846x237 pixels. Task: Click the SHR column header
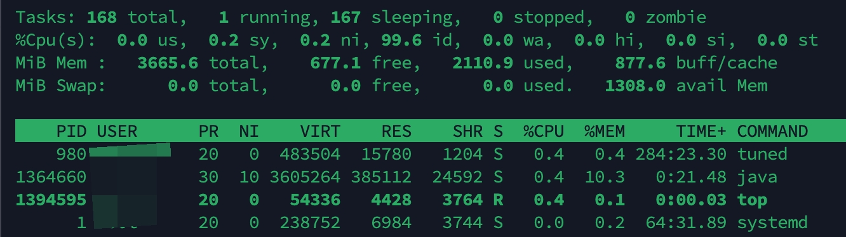tap(467, 131)
